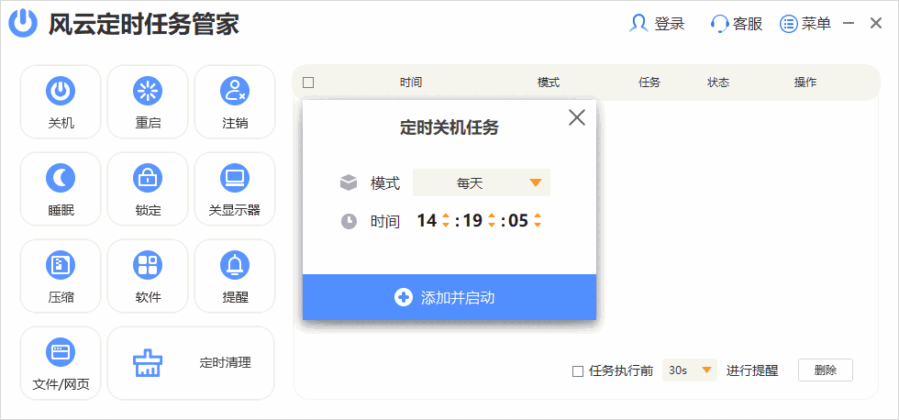Open the 30s reminder time dropdown
Screen dimensions: 899x420
click(690, 370)
